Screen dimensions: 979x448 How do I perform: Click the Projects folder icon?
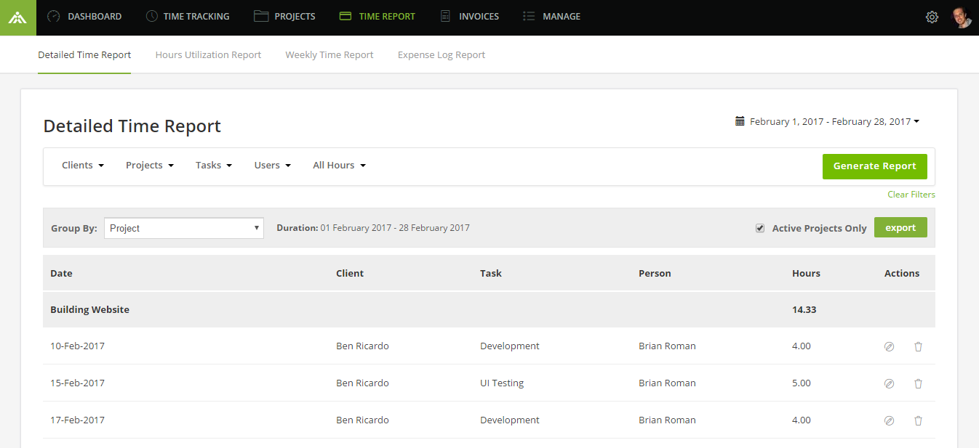point(261,16)
